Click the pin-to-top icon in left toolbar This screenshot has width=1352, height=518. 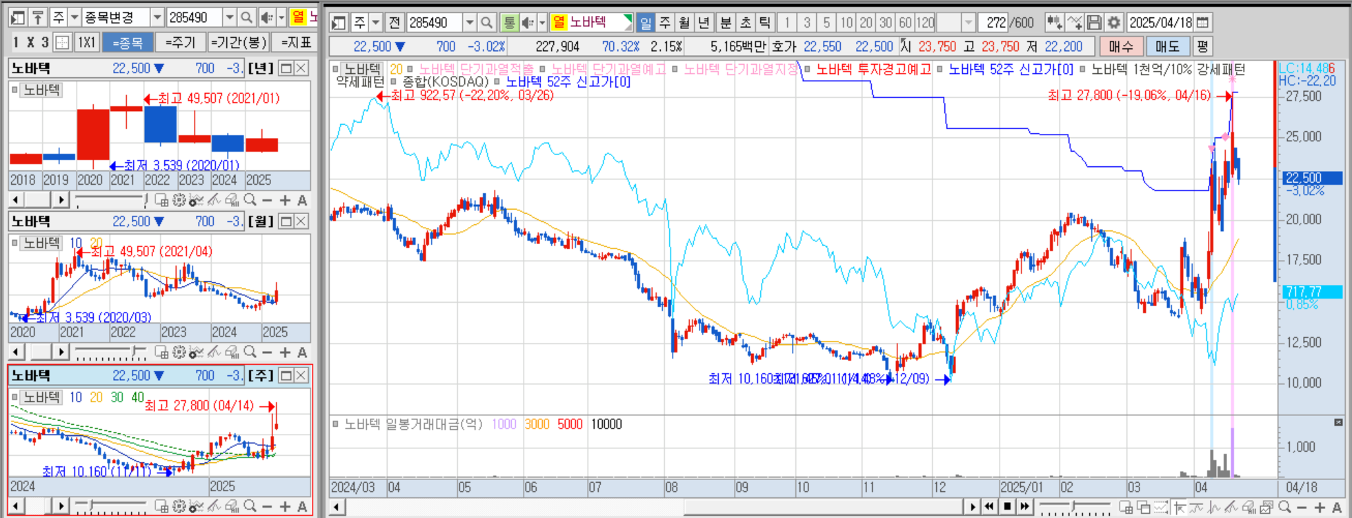pyautogui.click(x=39, y=17)
